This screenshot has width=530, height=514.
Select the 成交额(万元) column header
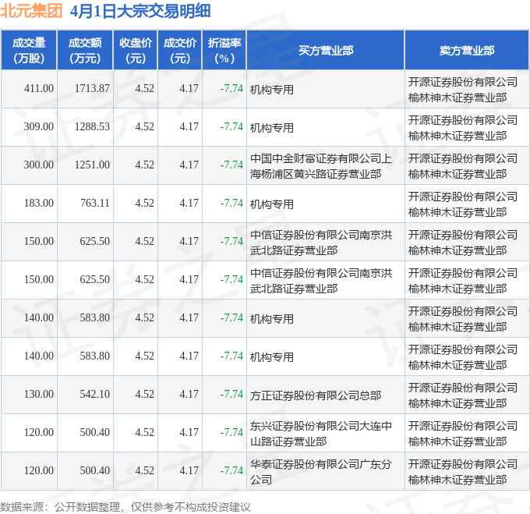click(85, 51)
